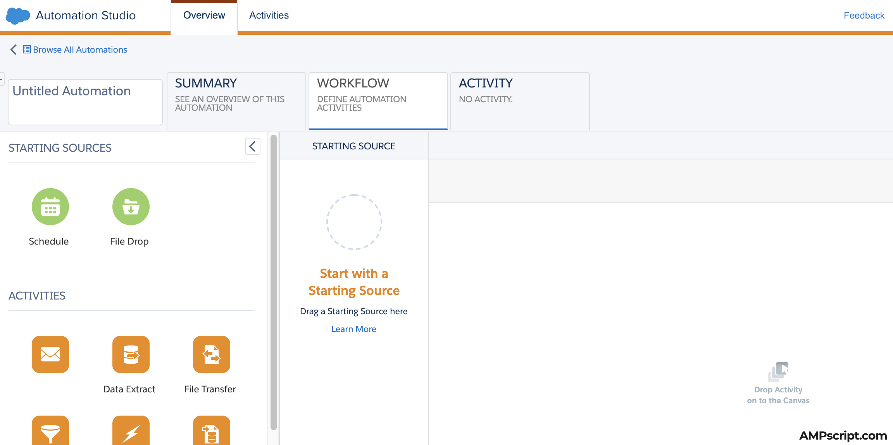The height and width of the screenshot is (445, 893).
Task: Open the Summary overview tab
Action: [236, 100]
